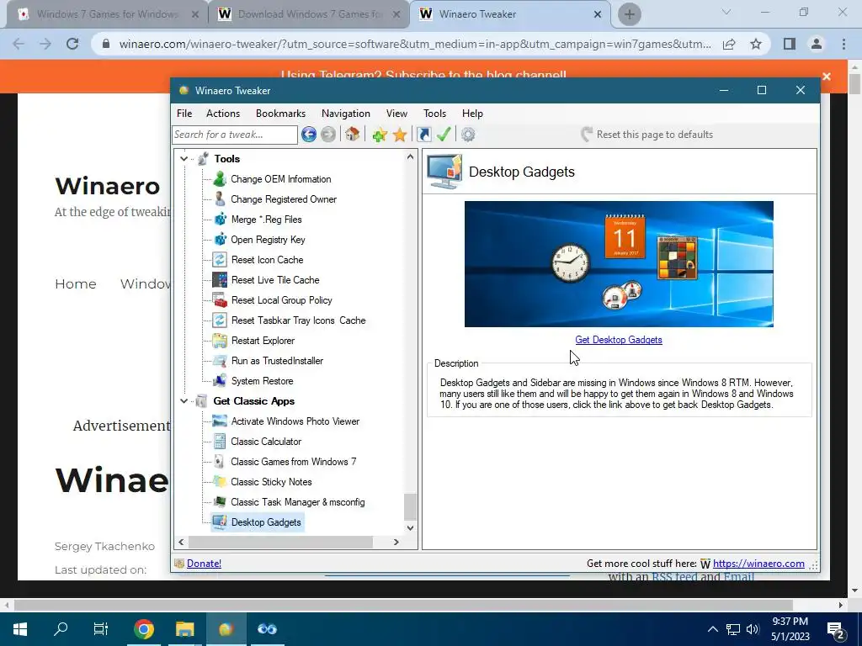This screenshot has width=862, height=646.
Task: Open bookmarks via the gold star icon
Action: (x=400, y=135)
